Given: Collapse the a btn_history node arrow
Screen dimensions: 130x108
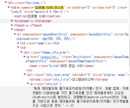Looking at the screenshot, I should point(24,57).
